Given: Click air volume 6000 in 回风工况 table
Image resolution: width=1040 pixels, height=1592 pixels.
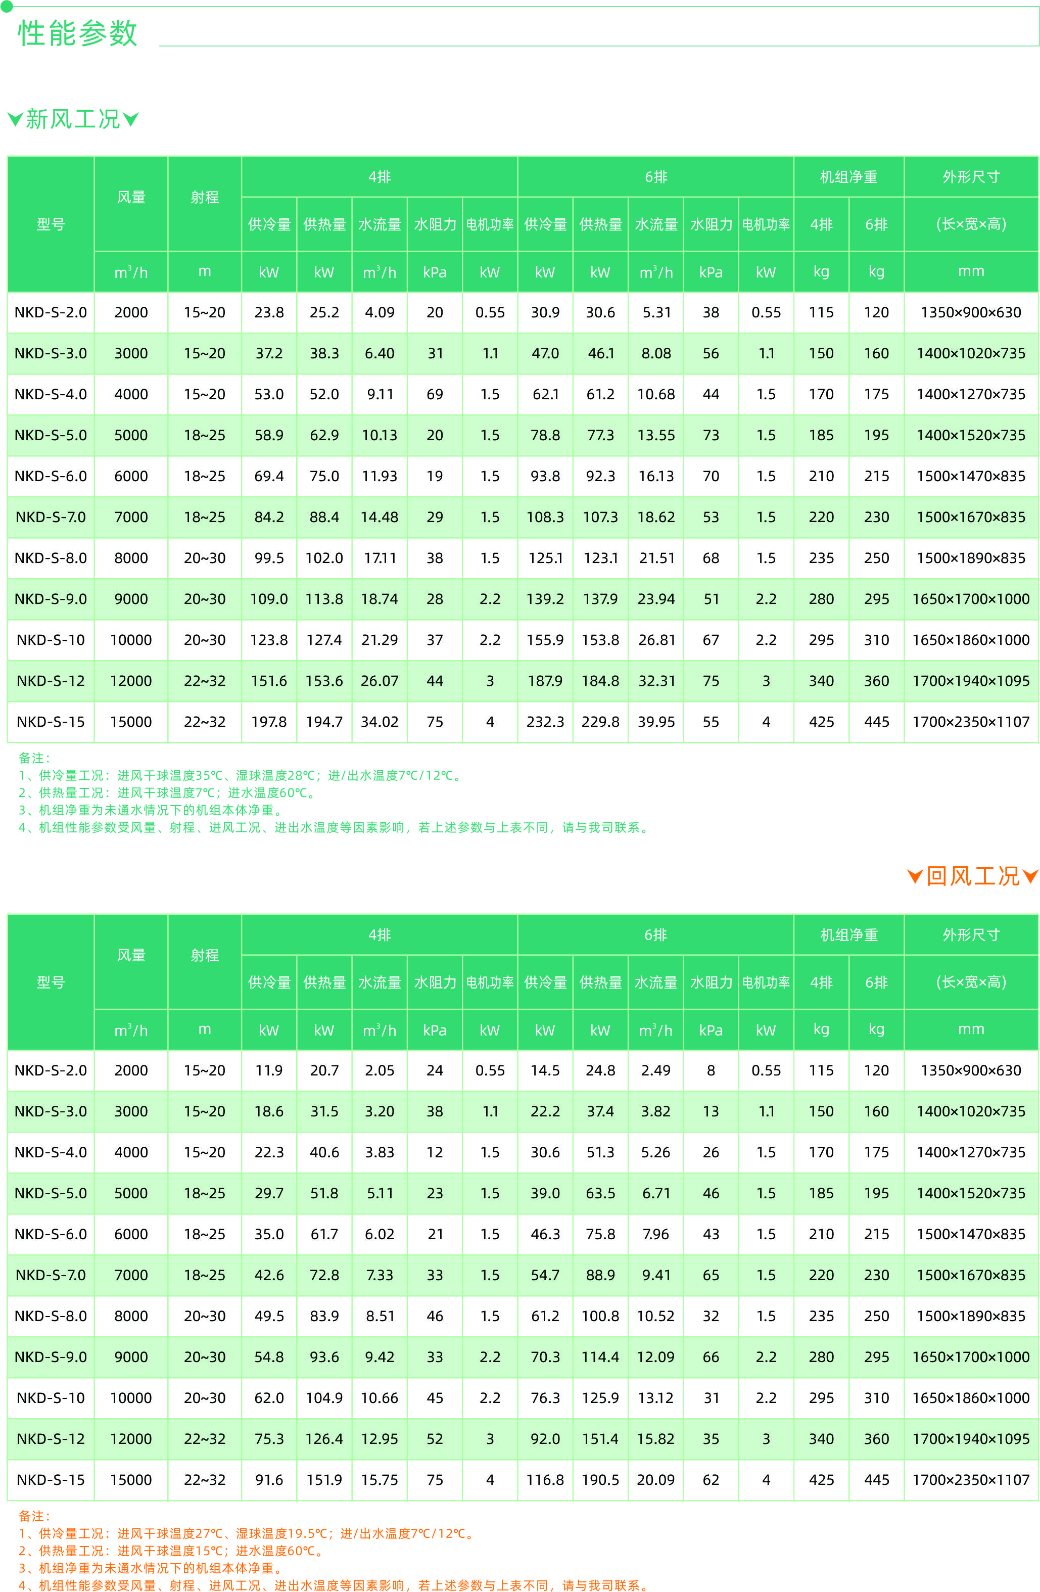Looking at the screenshot, I should click(x=131, y=1234).
